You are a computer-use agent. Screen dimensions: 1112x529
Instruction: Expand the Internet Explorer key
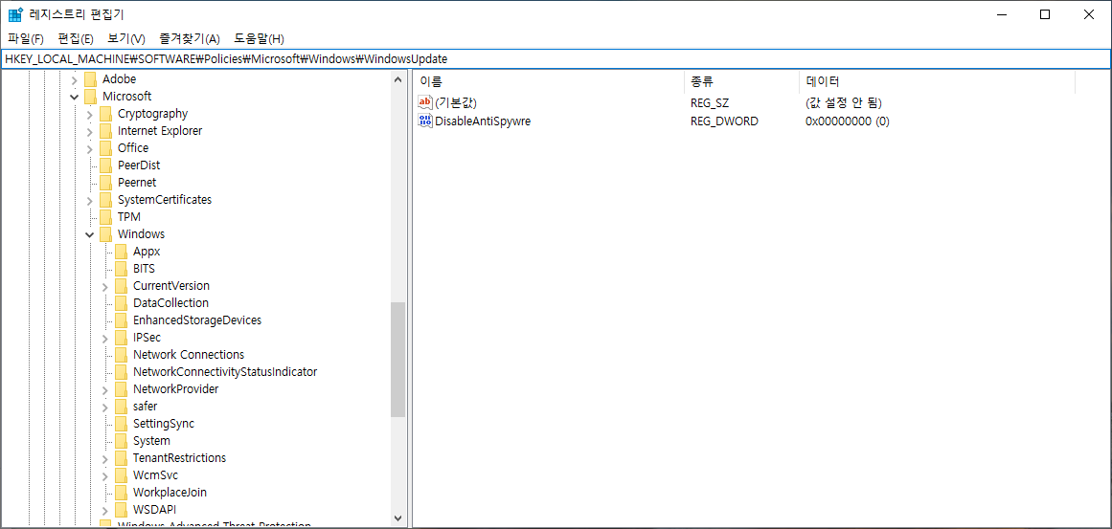click(x=89, y=131)
